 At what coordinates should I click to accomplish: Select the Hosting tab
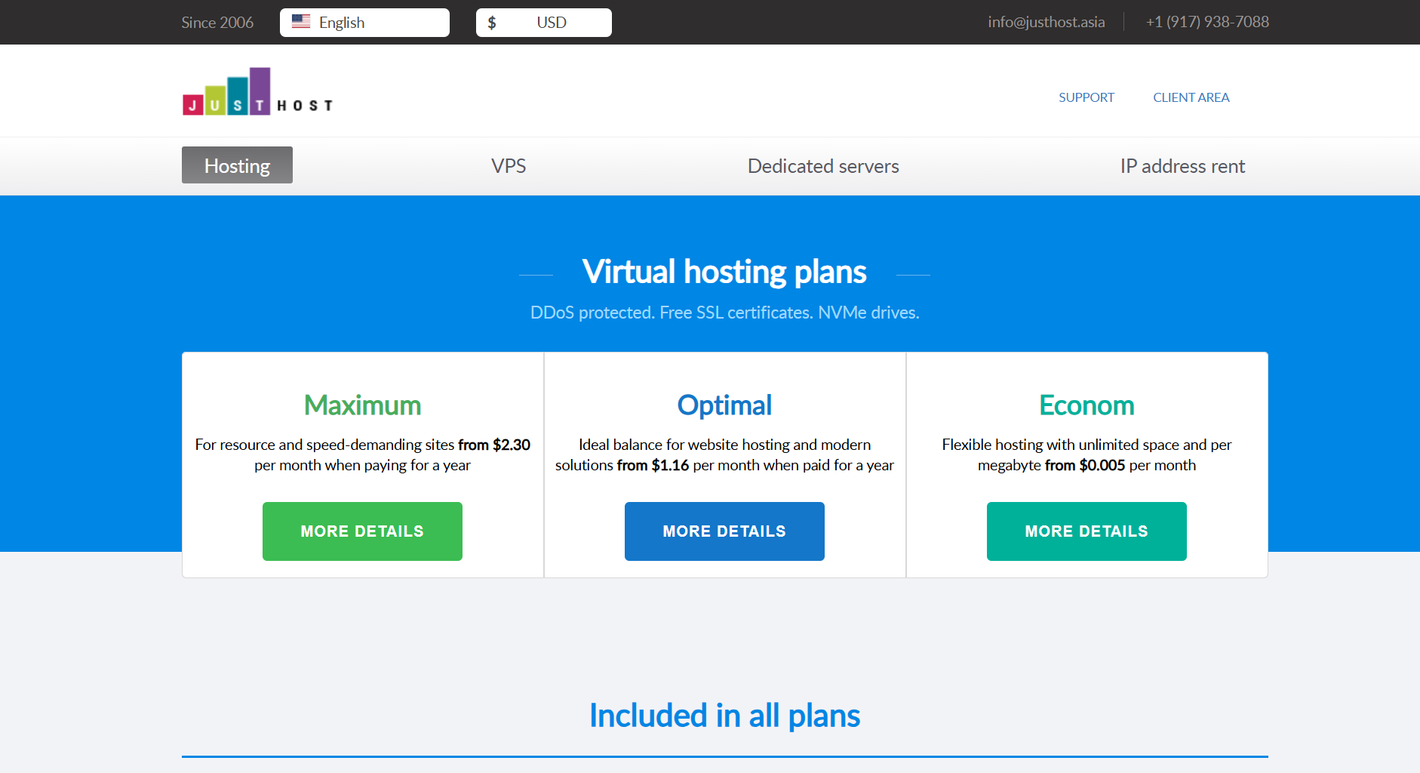[237, 165]
